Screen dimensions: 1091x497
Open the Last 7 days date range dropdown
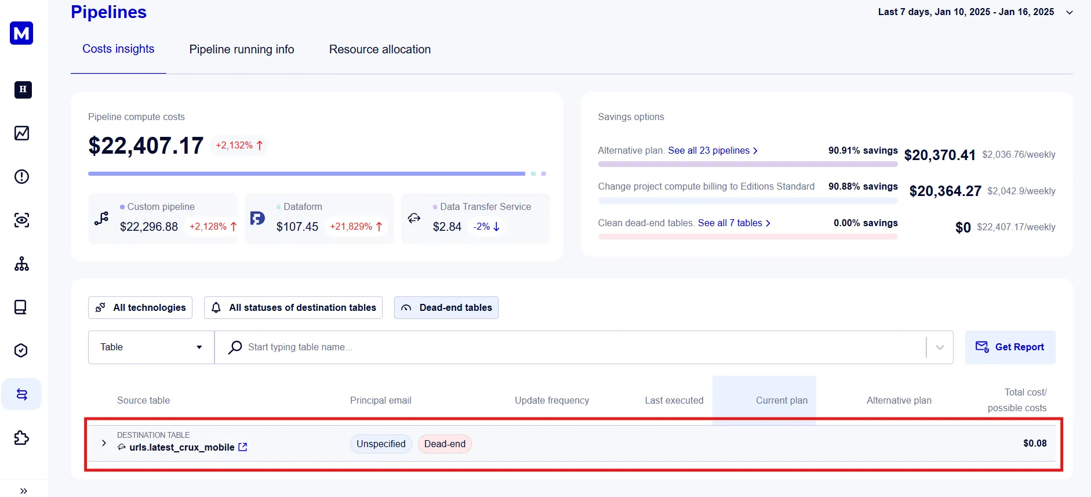pyautogui.click(x=975, y=12)
